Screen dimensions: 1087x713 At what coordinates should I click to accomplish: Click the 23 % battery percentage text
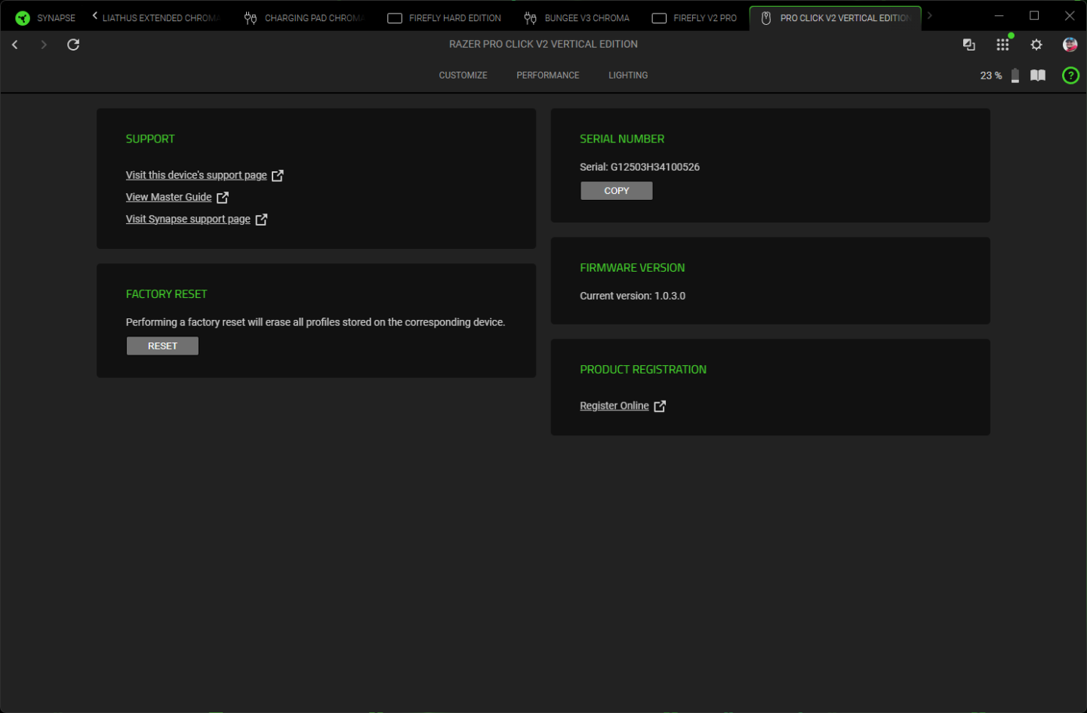click(x=991, y=75)
